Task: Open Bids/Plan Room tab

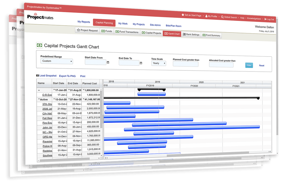Action: click(x=173, y=26)
